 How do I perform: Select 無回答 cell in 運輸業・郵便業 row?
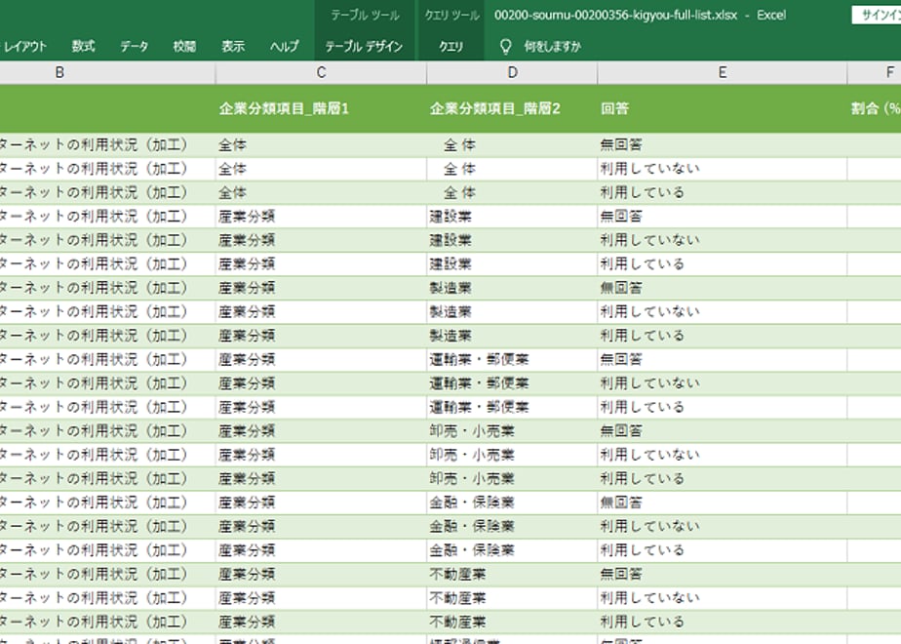tap(723, 359)
